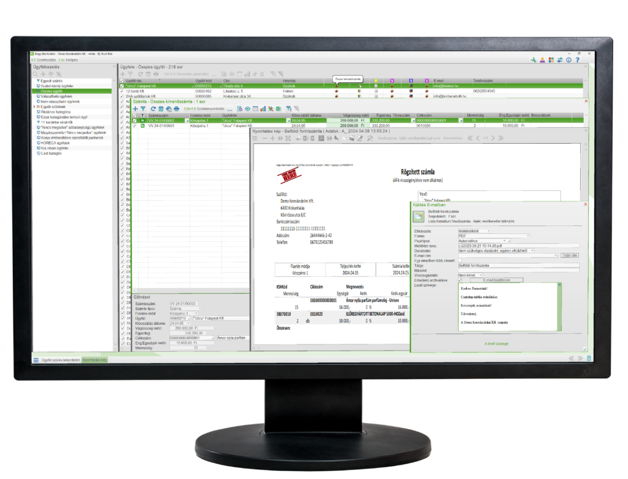Click the blue swap arrows icon
Viewport: 628px width, 479px height.
pyautogui.click(x=560, y=60)
